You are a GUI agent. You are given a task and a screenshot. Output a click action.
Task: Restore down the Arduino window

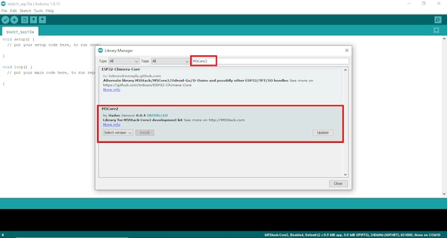(423, 4)
